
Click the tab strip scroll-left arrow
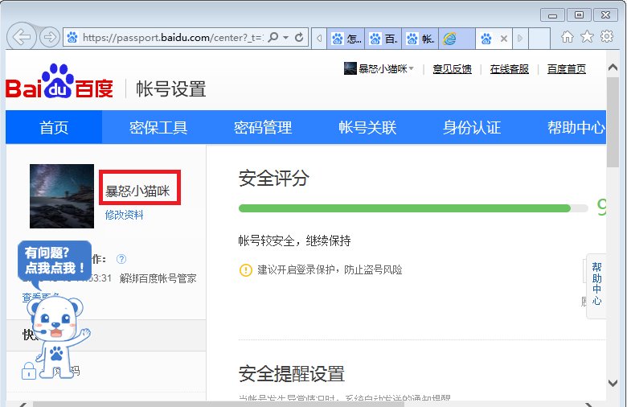[x=319, y=39]
